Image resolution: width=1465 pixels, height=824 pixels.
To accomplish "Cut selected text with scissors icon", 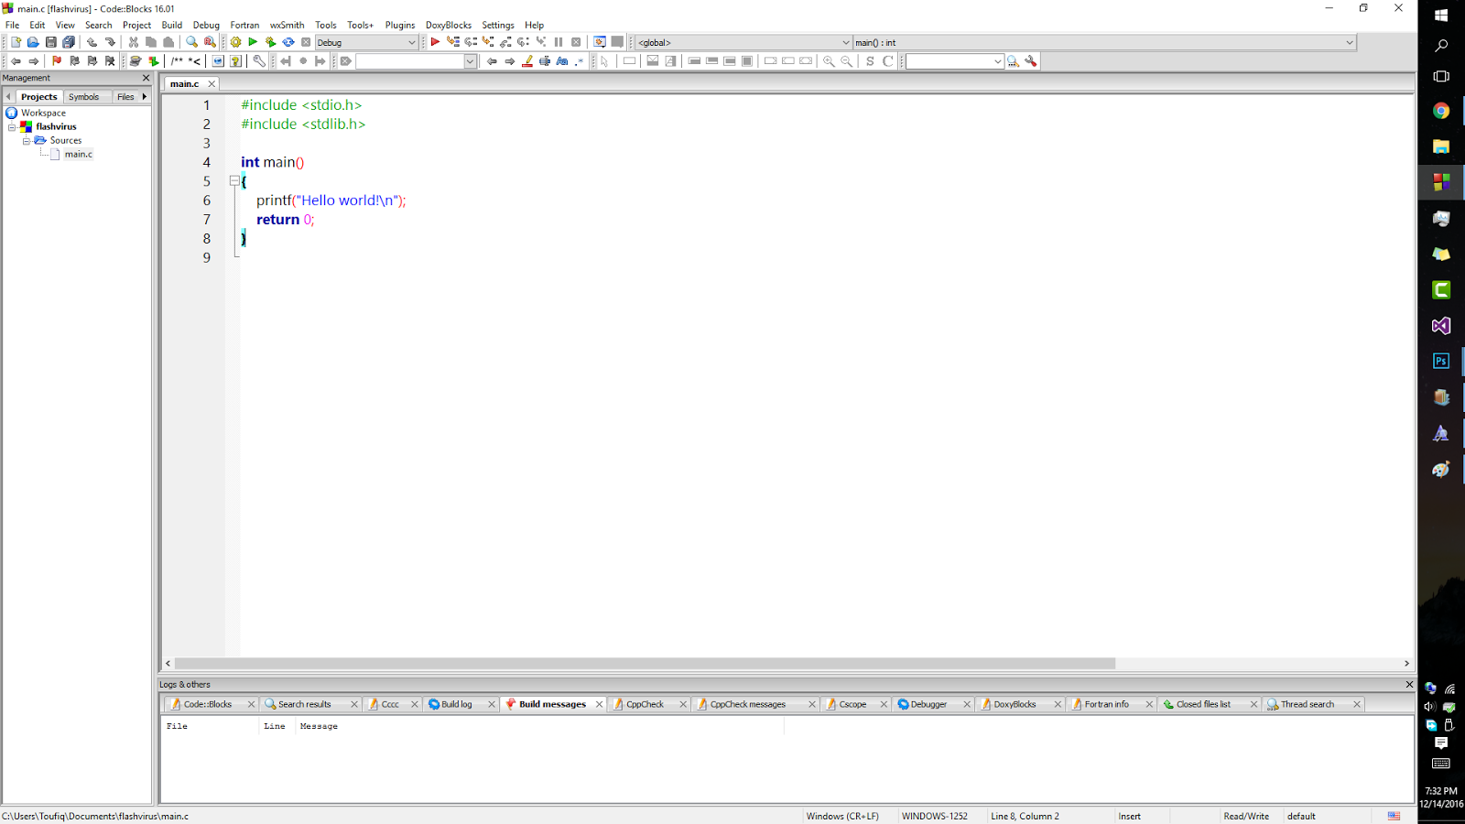I will [134, 42].
